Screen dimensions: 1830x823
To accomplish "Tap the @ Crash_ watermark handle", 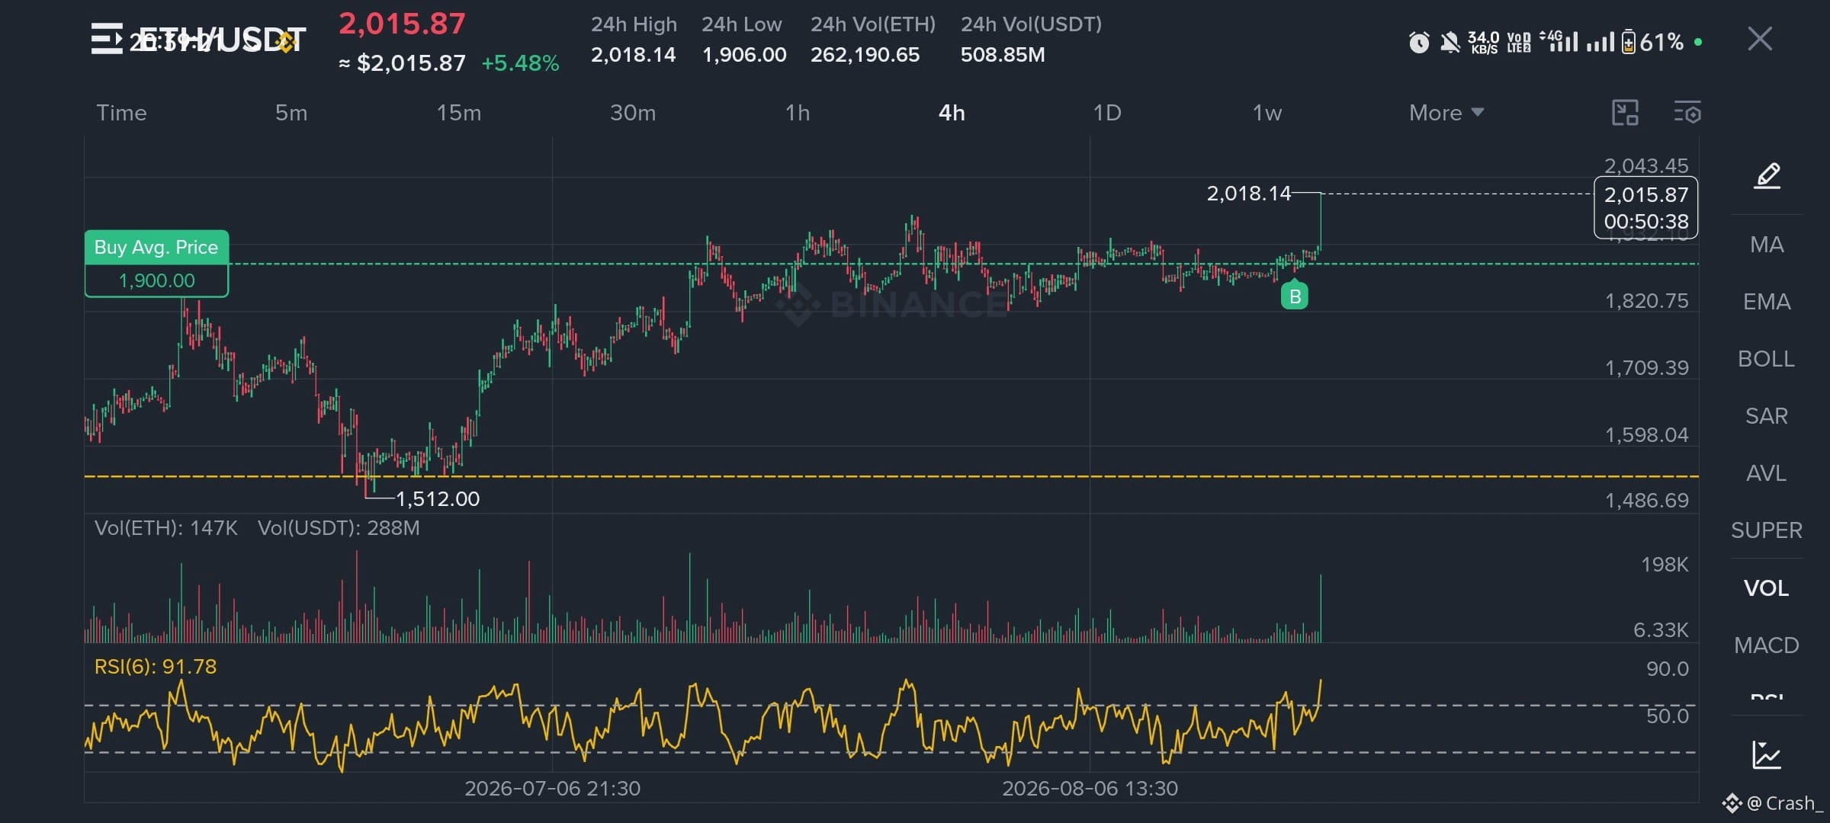I will pyautogui.click(x=1784, y=803).
